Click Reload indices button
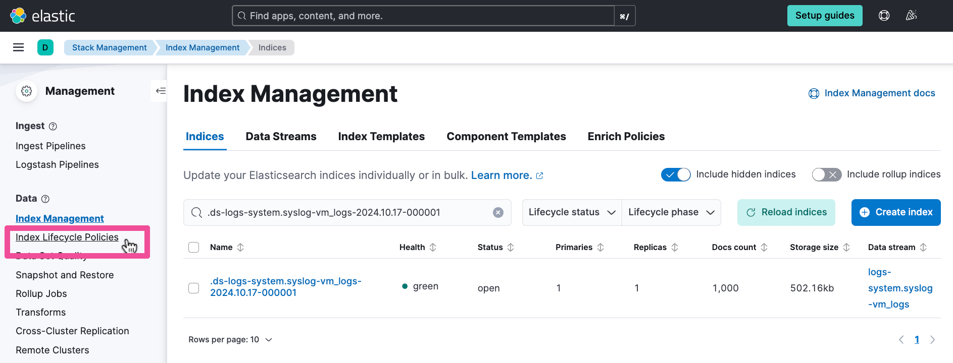 pos(786,212)
